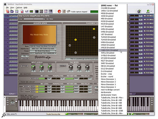Click the green Reset icon
The height and width of the screenshot is (119, 158).
pos(148,11)
